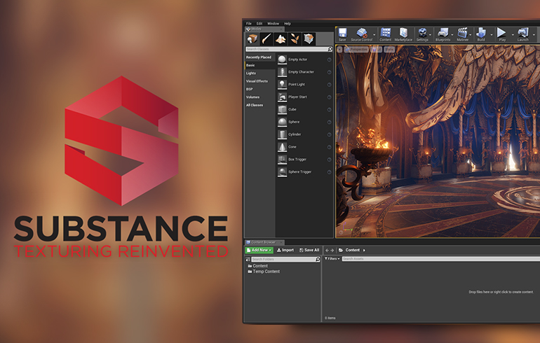540x343 pixels.
Task: Click the Sphere Trigger icon
Action: (x=282, y=171)
